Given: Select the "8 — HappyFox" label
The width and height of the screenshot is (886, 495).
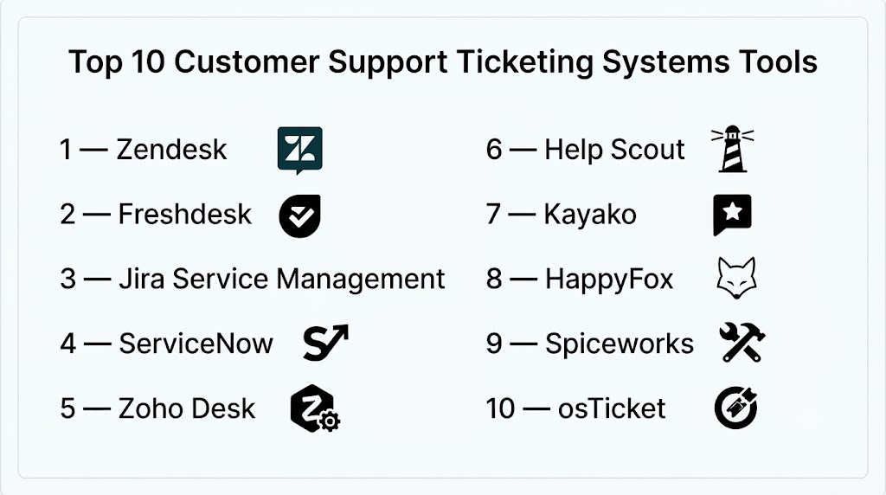Looking at the screenshot, I should coord(580,280).
